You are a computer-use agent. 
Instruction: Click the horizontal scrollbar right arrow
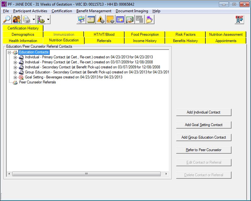(166, 174)
